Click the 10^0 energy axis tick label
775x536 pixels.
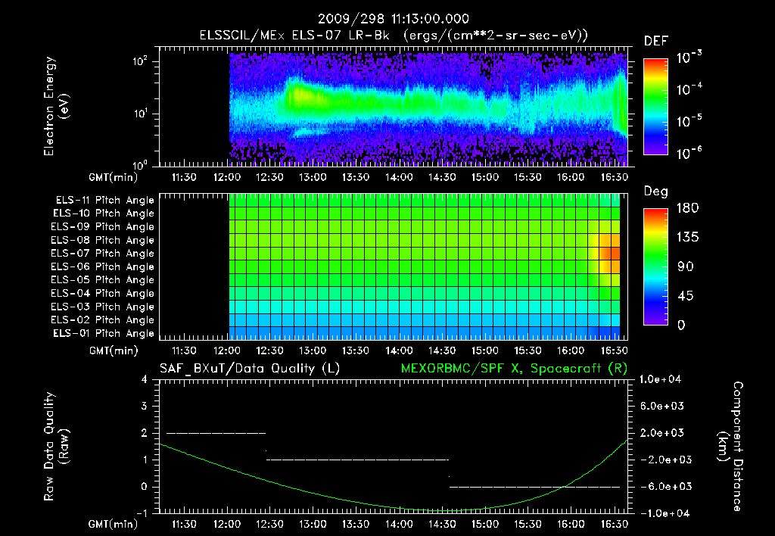point(140,164)
